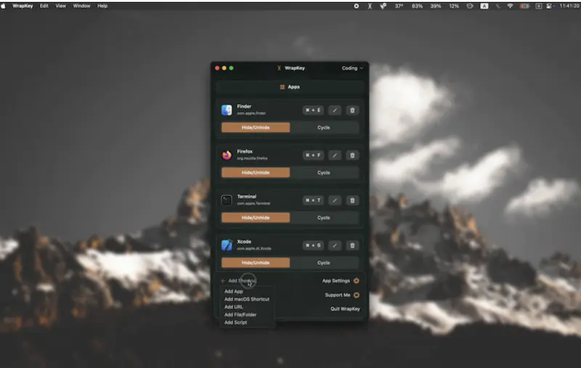Open the Help menu
Screen dimensions: 581x368
(x=102, y=6)
